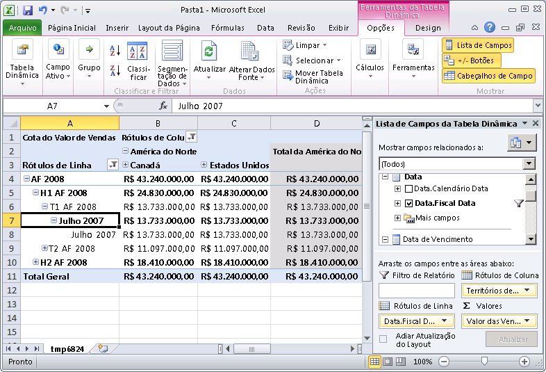Save workbook using Quick Access icon

pos(28,10)
